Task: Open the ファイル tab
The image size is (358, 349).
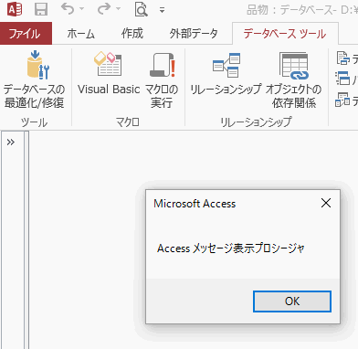Action: pos(26,34)
